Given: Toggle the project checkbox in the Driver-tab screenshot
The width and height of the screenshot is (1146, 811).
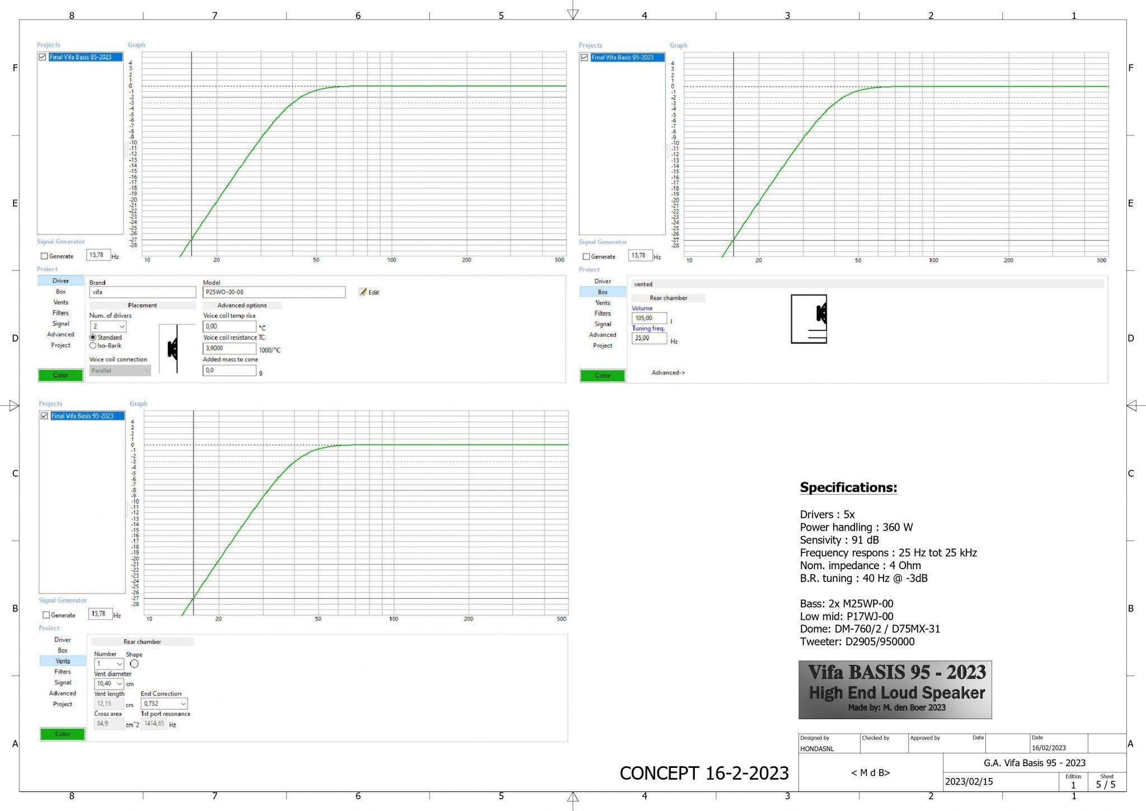Looking at the screenshot, I should coord(43,57).
